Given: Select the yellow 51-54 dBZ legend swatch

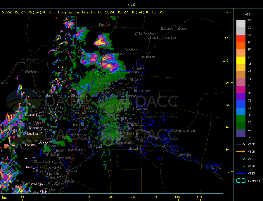Looking at the screenshot, I should 241,60.
